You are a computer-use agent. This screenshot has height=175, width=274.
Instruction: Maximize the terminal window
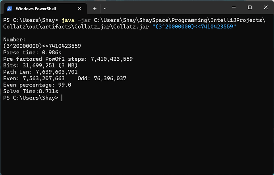tap(249, 8)
